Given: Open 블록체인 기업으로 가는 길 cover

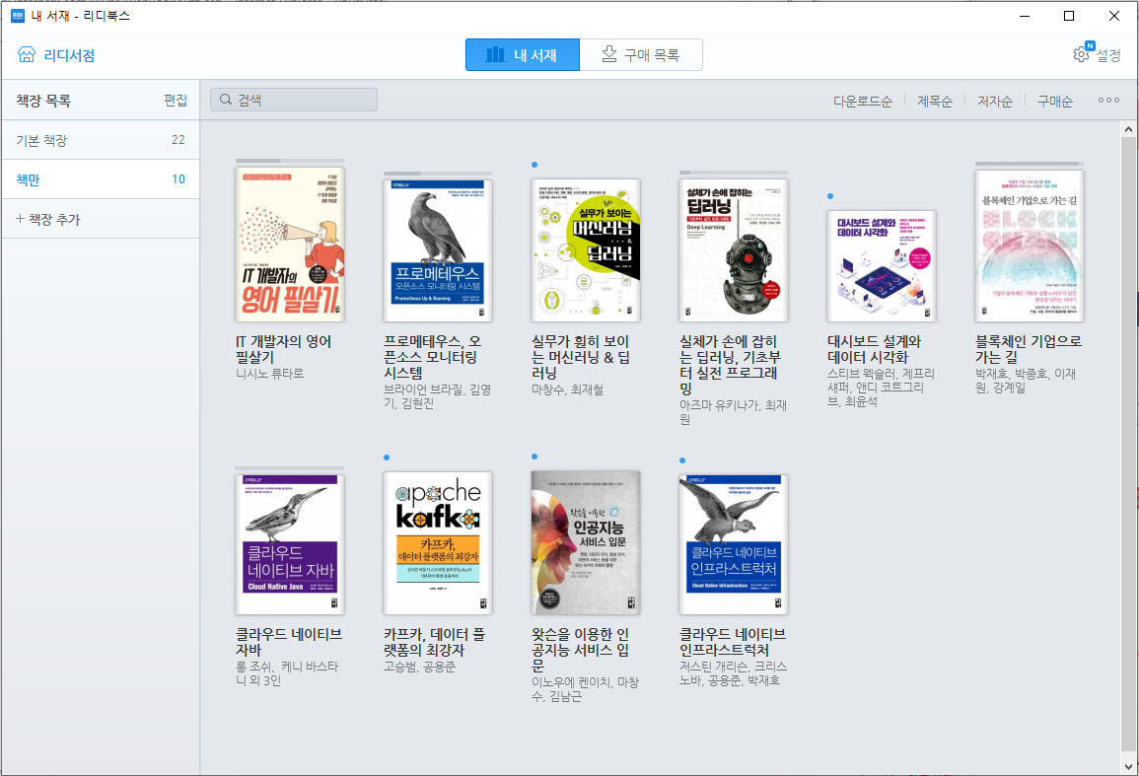Looking at the screenshot, I should tap(1030, 247).
